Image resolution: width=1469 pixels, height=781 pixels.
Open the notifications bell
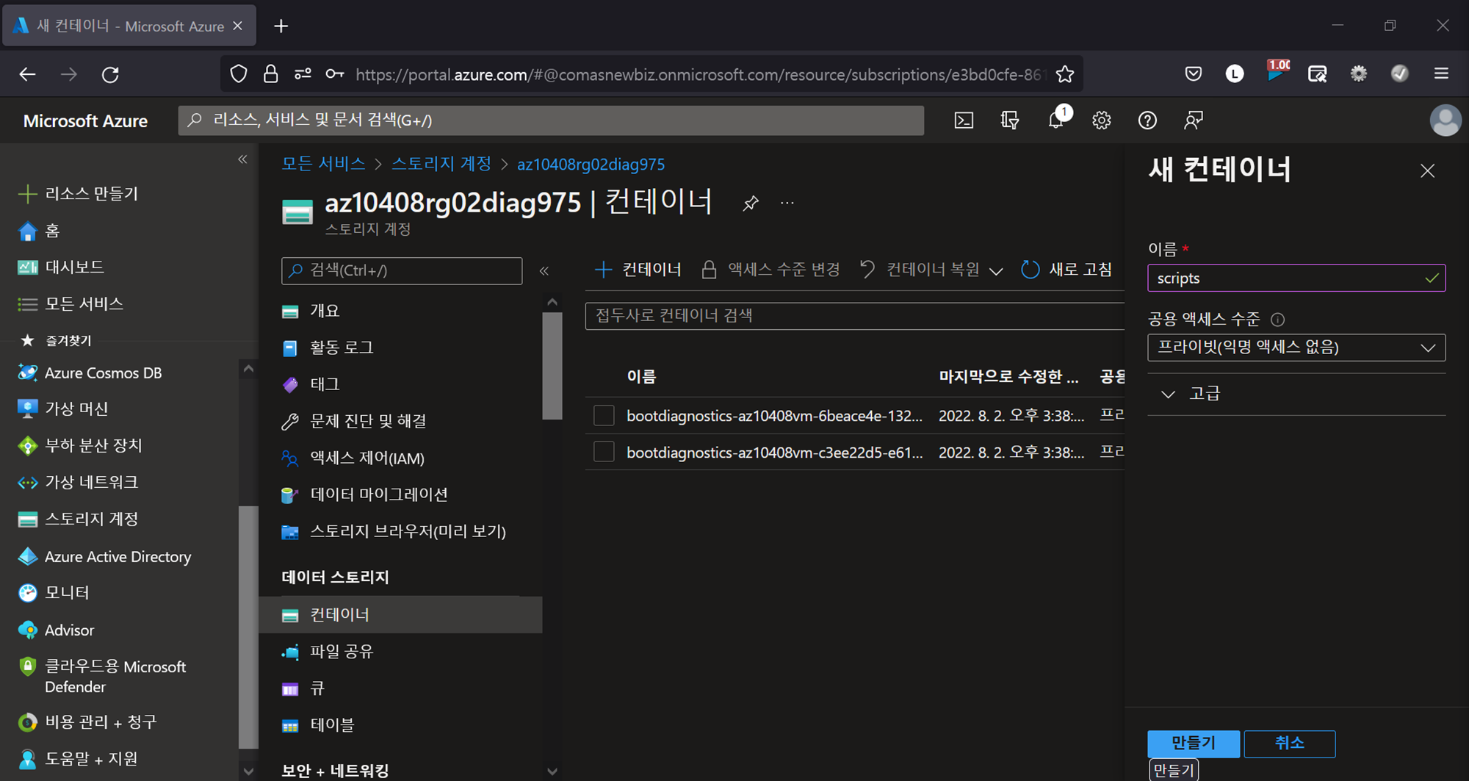tap(1056, 120)
